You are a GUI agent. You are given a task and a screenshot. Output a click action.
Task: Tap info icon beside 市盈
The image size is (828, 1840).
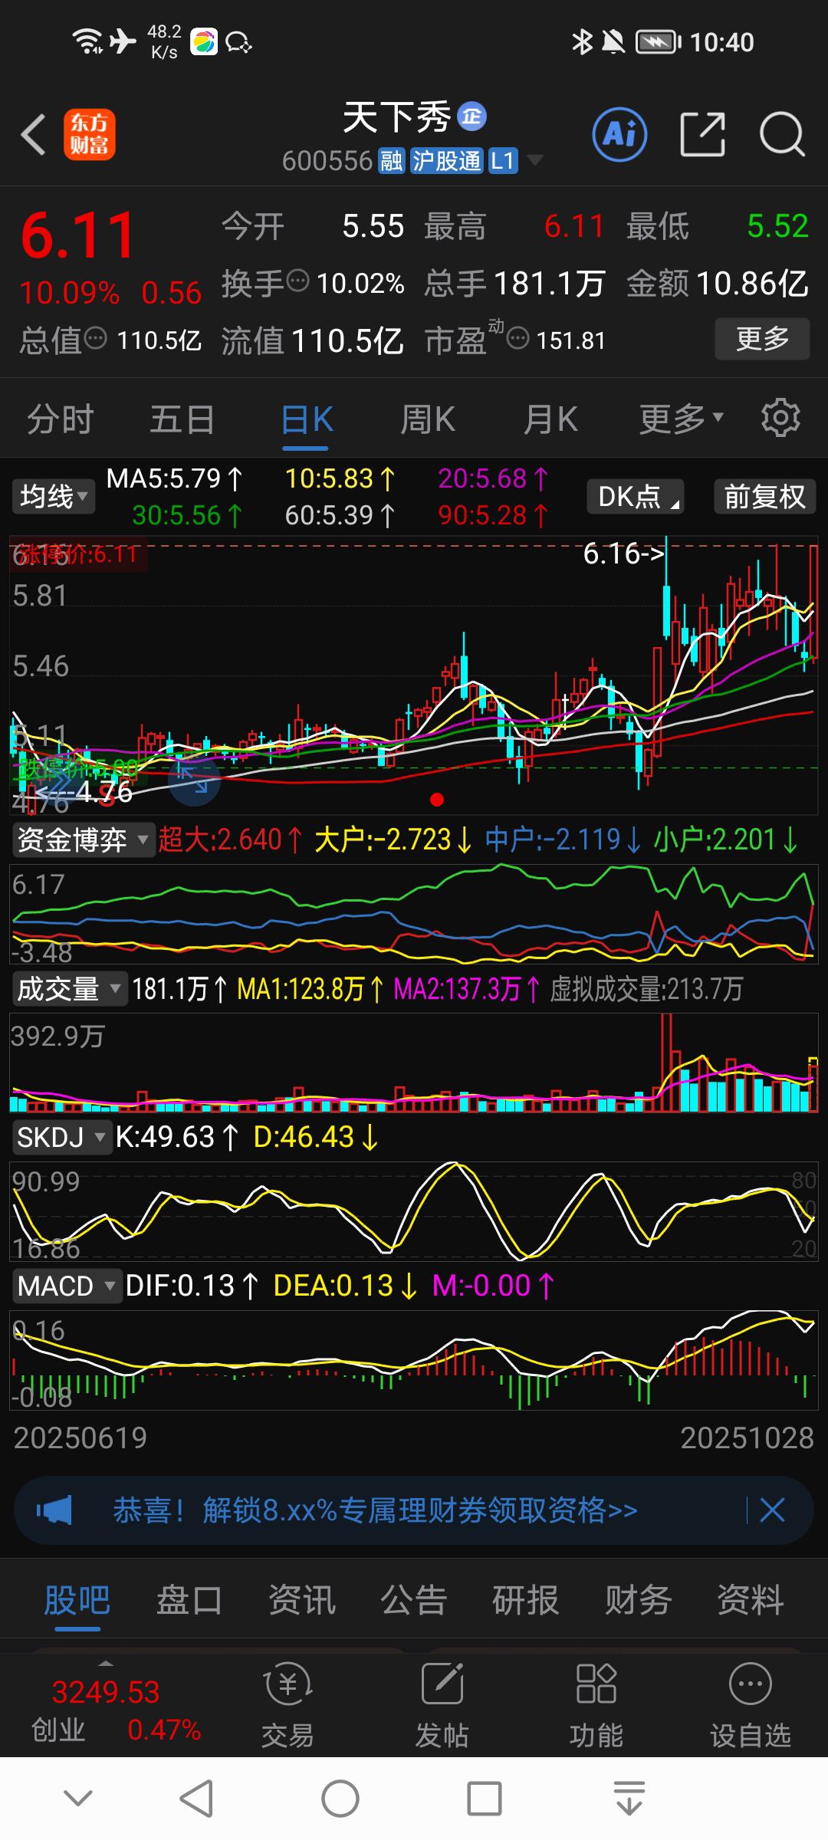tap(518, 337)
